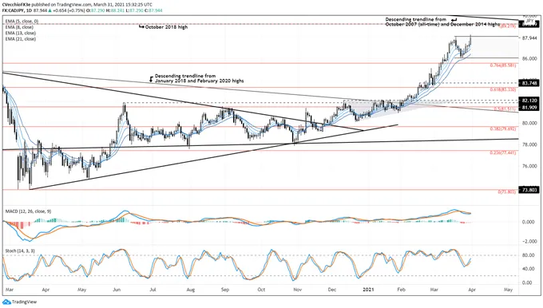Select the FX:CADJPY, 1D symbol title

point(17,10)
